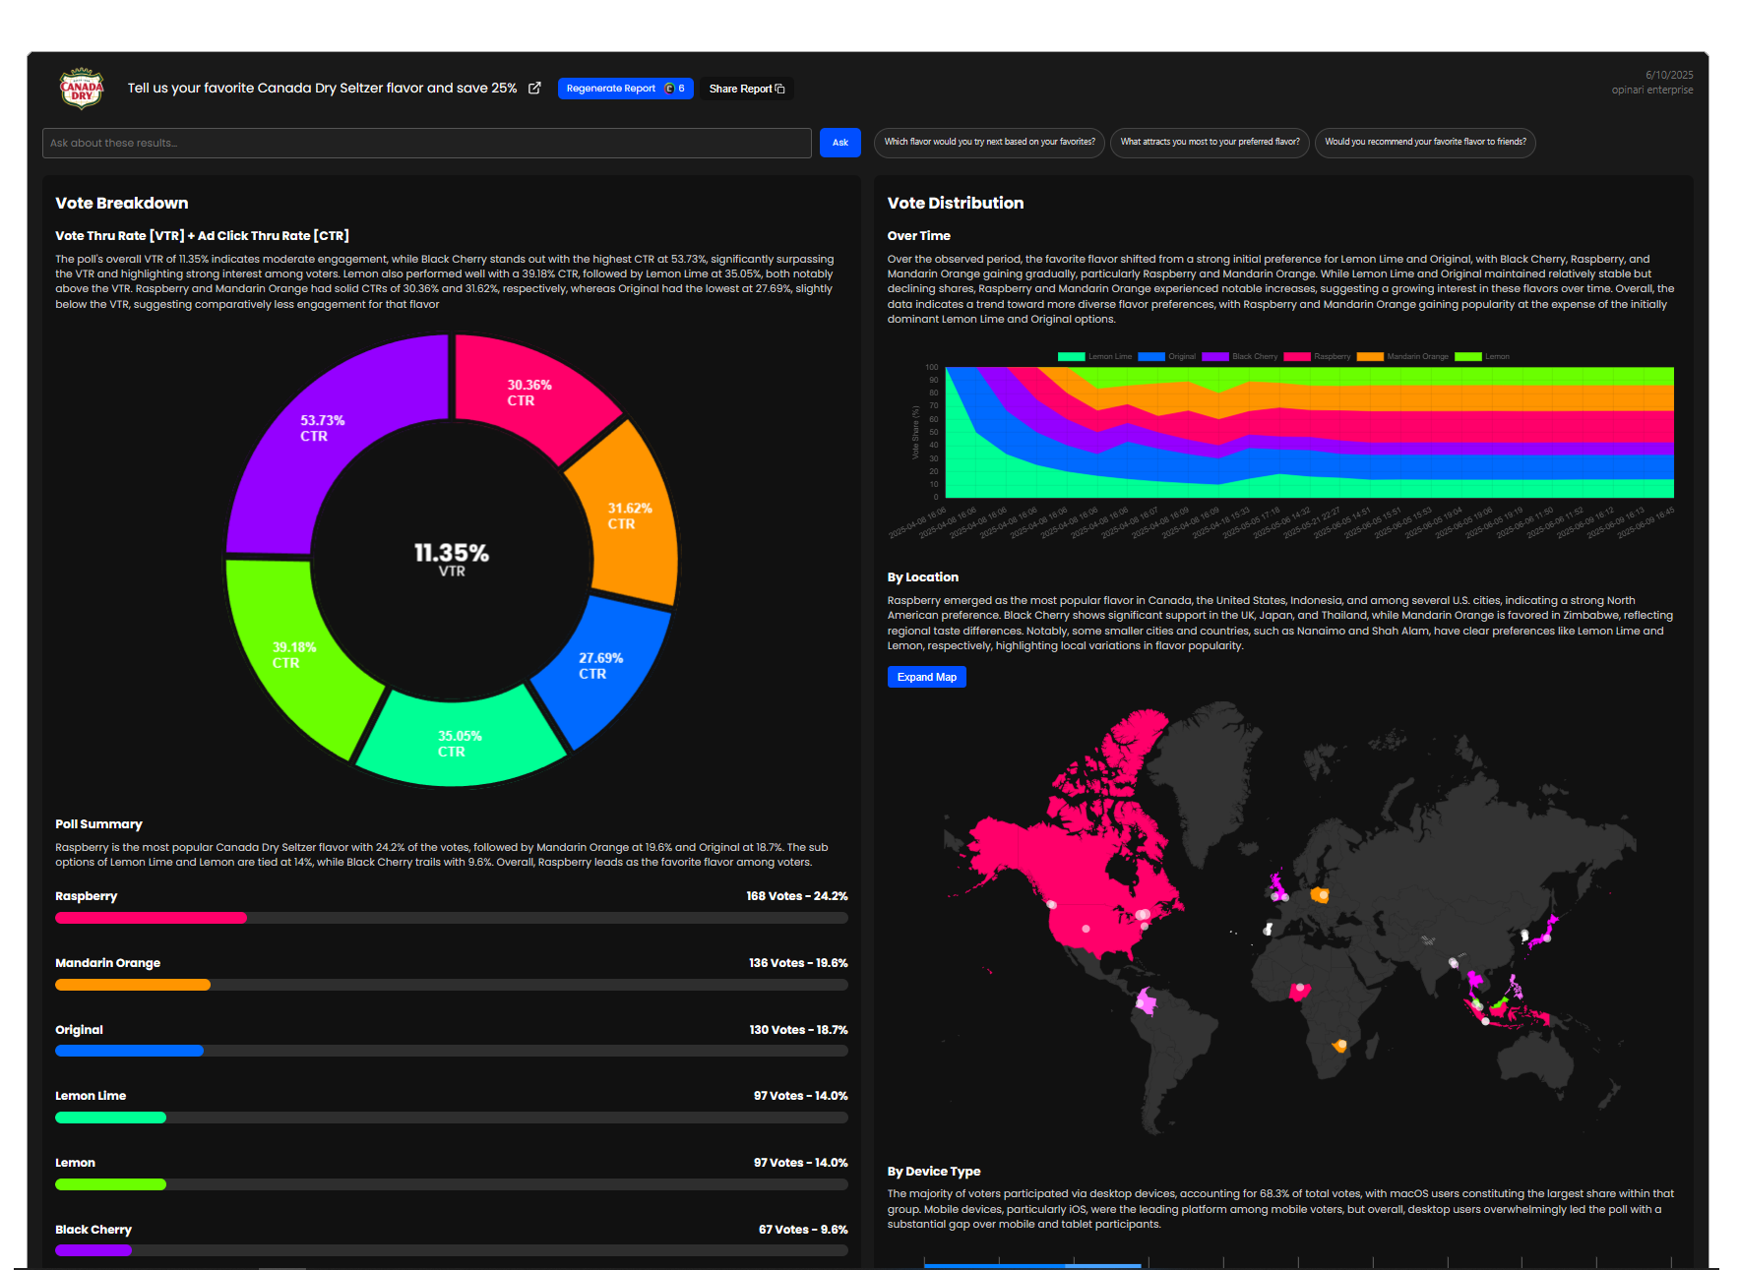Click the poll title text
This screenshot has height=1270, width=1739.
tap(322, 89)
